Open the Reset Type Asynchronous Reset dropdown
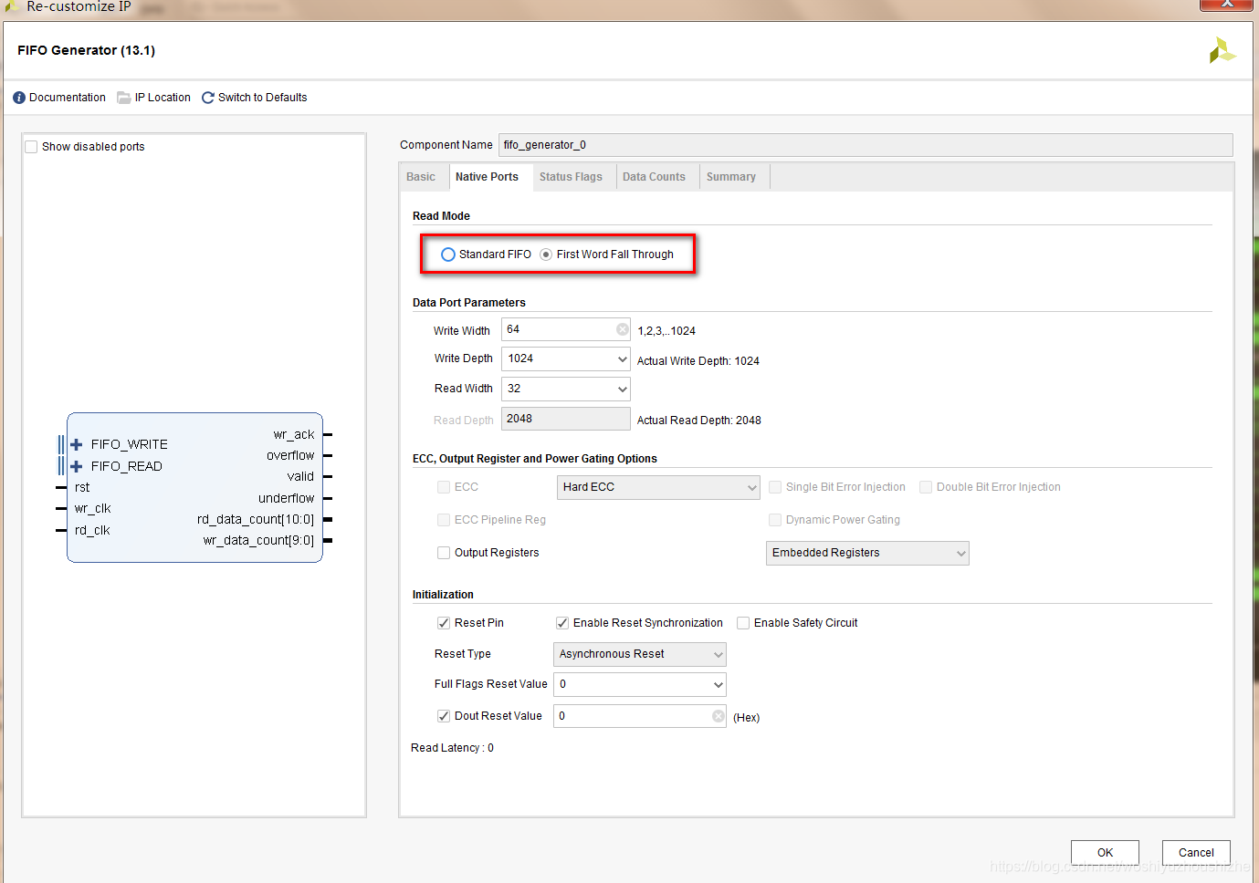Image resolution: width=1259 pixels, height=883 pixels. pyautogui.click(x=640, y=654)
